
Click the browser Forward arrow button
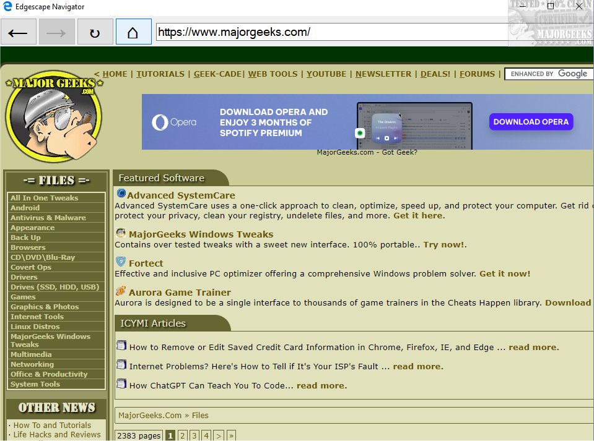click(56, 32)
